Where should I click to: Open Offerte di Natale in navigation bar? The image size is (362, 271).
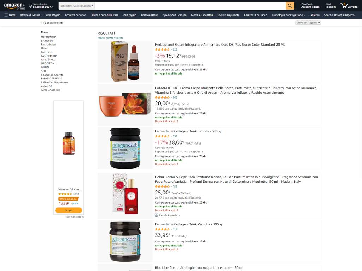(30, 15)
